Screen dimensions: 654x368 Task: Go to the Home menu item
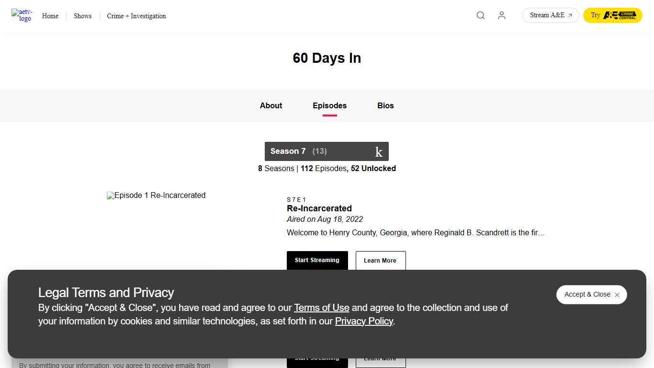point(50,16)
